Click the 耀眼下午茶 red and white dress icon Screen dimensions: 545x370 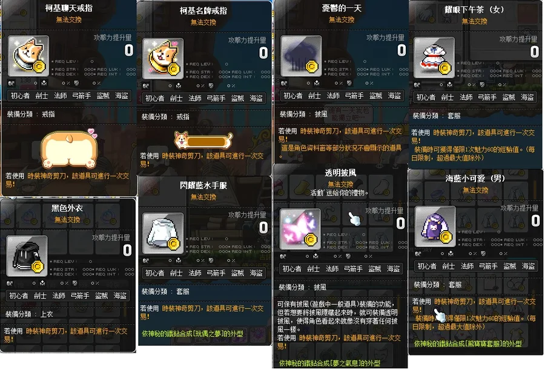click(x=434, y=58)
